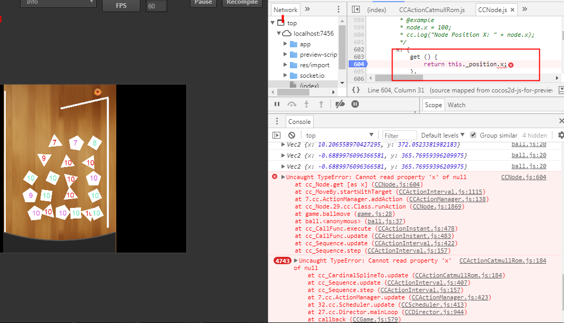Screen dimensions: 564x323
Task: Click the Step out icon
Action: point(321,104)
